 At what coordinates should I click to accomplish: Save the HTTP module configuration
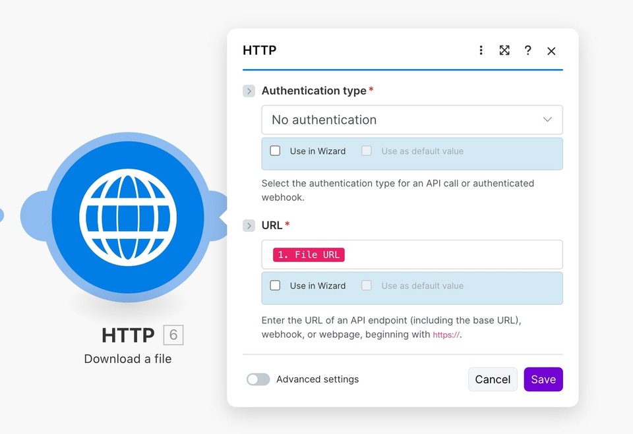click(543, 379)
